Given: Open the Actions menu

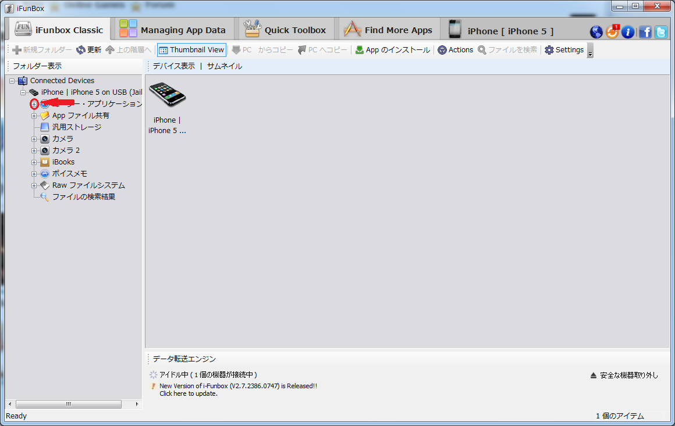Looking at the screenshot, I should (x=456, y=50).
